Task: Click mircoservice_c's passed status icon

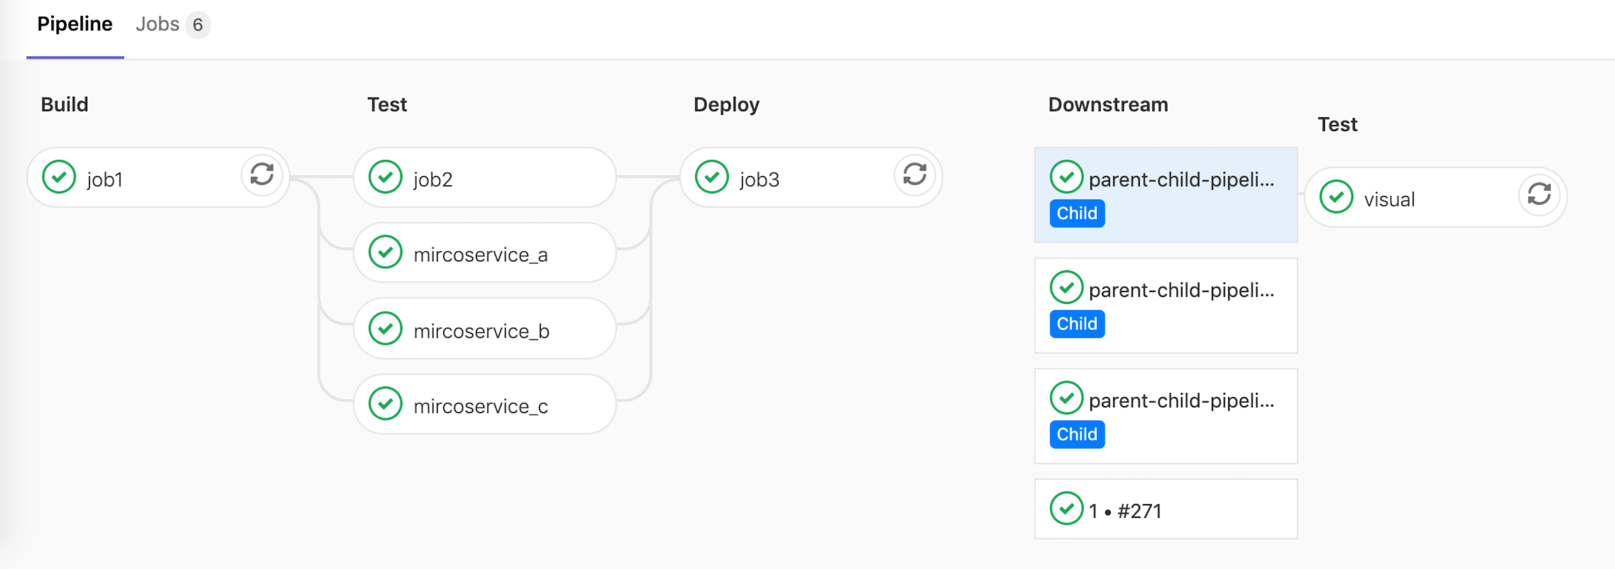Action: point(386,404)
